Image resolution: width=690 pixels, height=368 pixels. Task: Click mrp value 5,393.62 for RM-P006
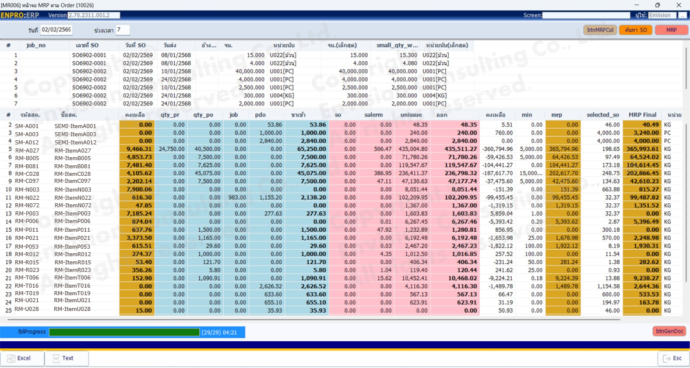567,221
